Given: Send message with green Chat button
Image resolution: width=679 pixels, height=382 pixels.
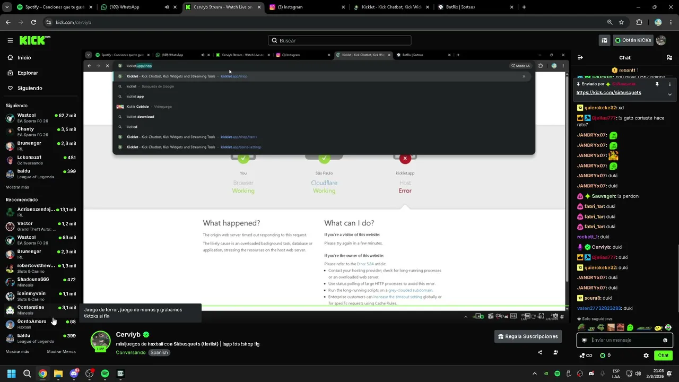Looking at the screenshot, I should click(x=663, y=355).
